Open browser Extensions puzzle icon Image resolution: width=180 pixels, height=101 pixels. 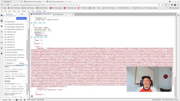(x=172, y=5)
